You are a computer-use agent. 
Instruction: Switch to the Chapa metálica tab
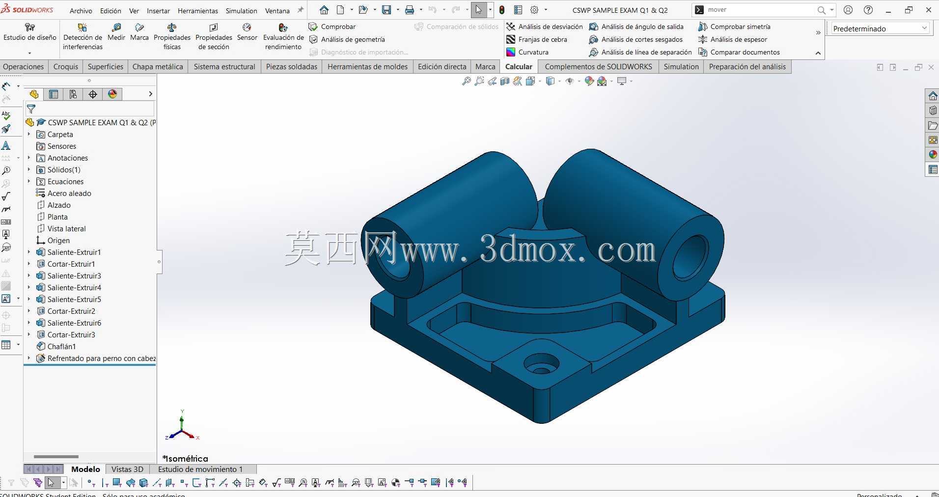158,67
